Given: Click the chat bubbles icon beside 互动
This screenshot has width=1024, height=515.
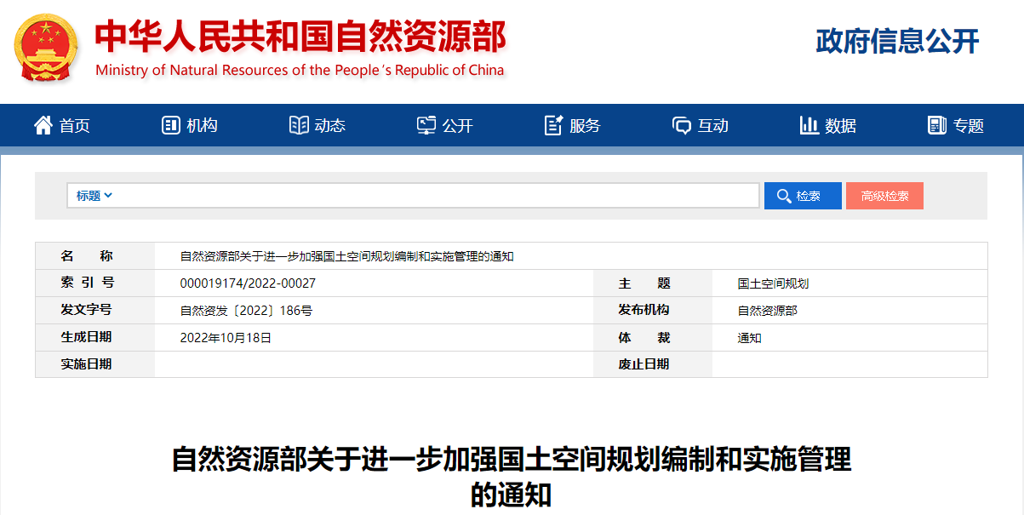Looking at the screenshot, I should click(682, 126).
